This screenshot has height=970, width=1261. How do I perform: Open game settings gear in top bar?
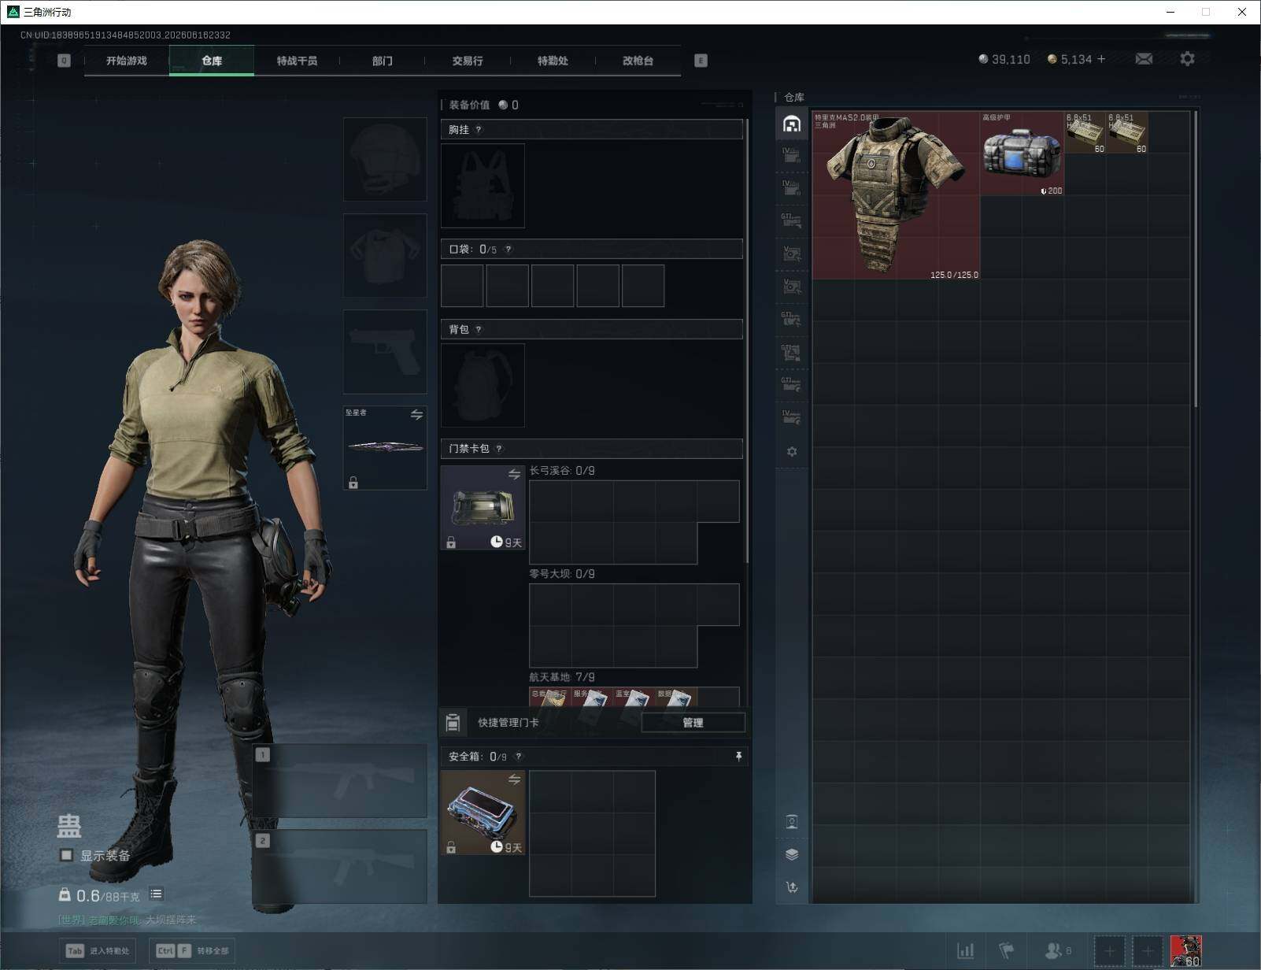coord(1187,59)
